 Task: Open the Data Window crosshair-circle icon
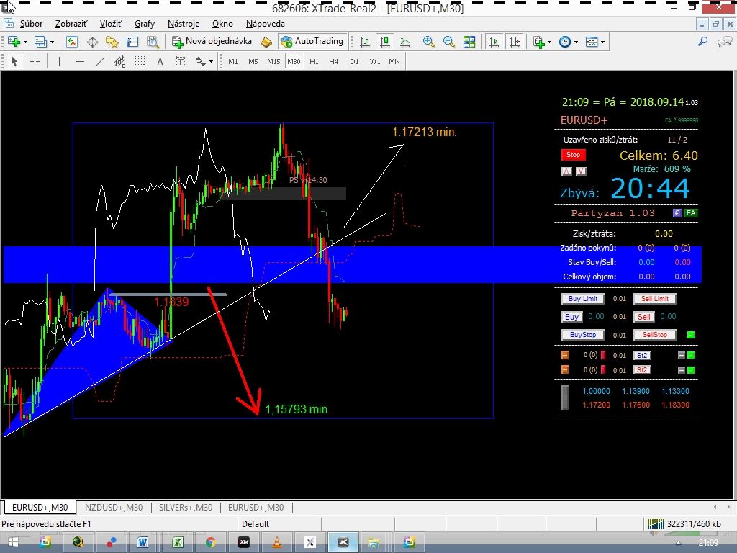coord(92,42)
